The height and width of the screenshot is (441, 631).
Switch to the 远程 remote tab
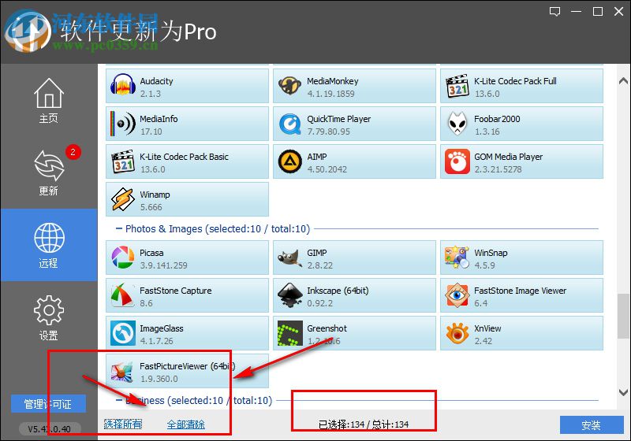coord(49,245)
